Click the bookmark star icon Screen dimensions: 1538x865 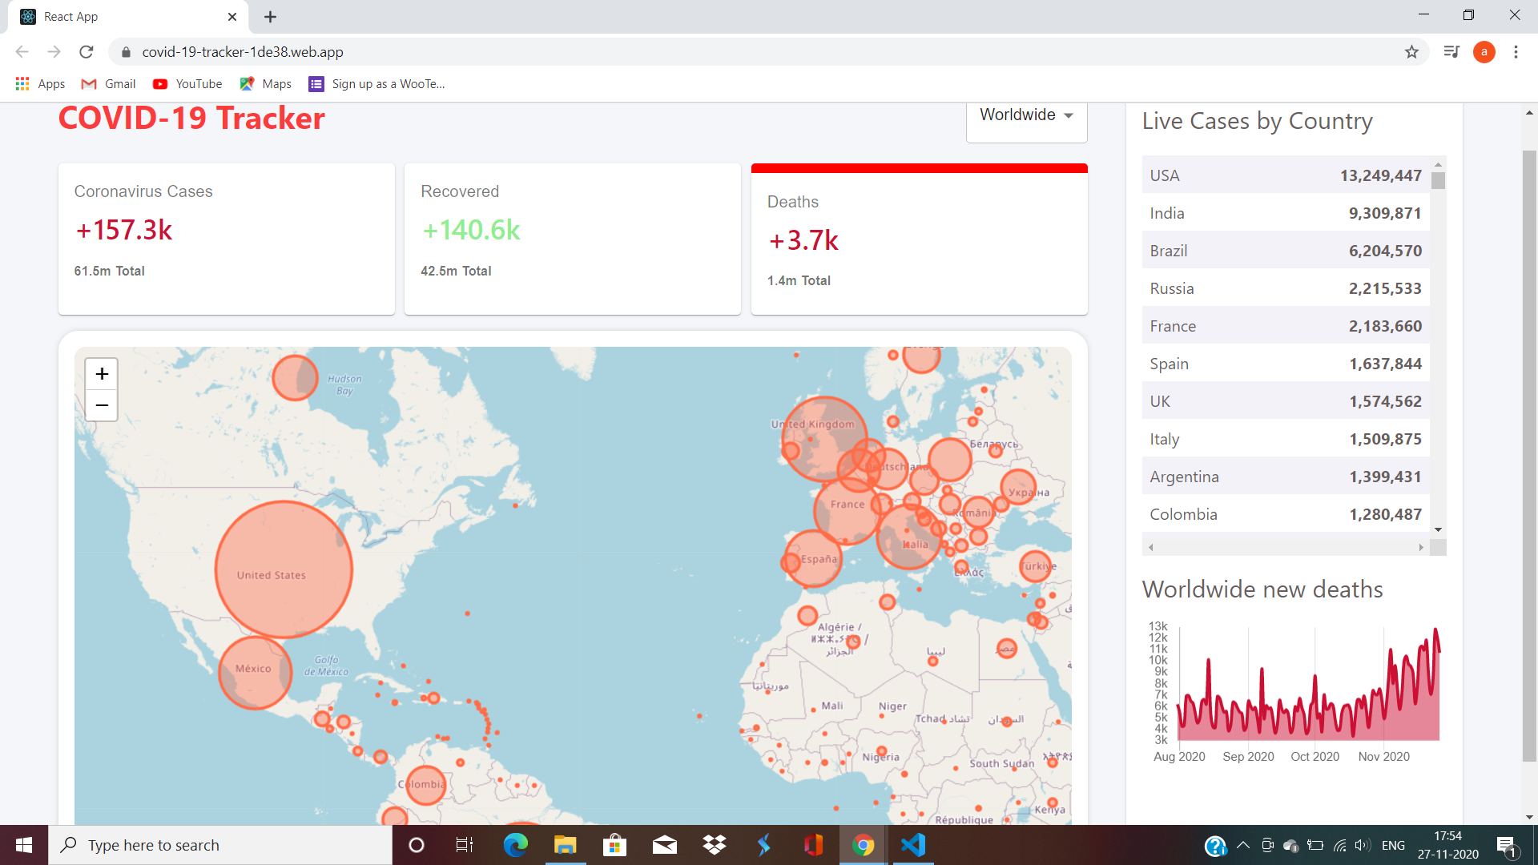pyautogui.click(x=1412, y=51)
